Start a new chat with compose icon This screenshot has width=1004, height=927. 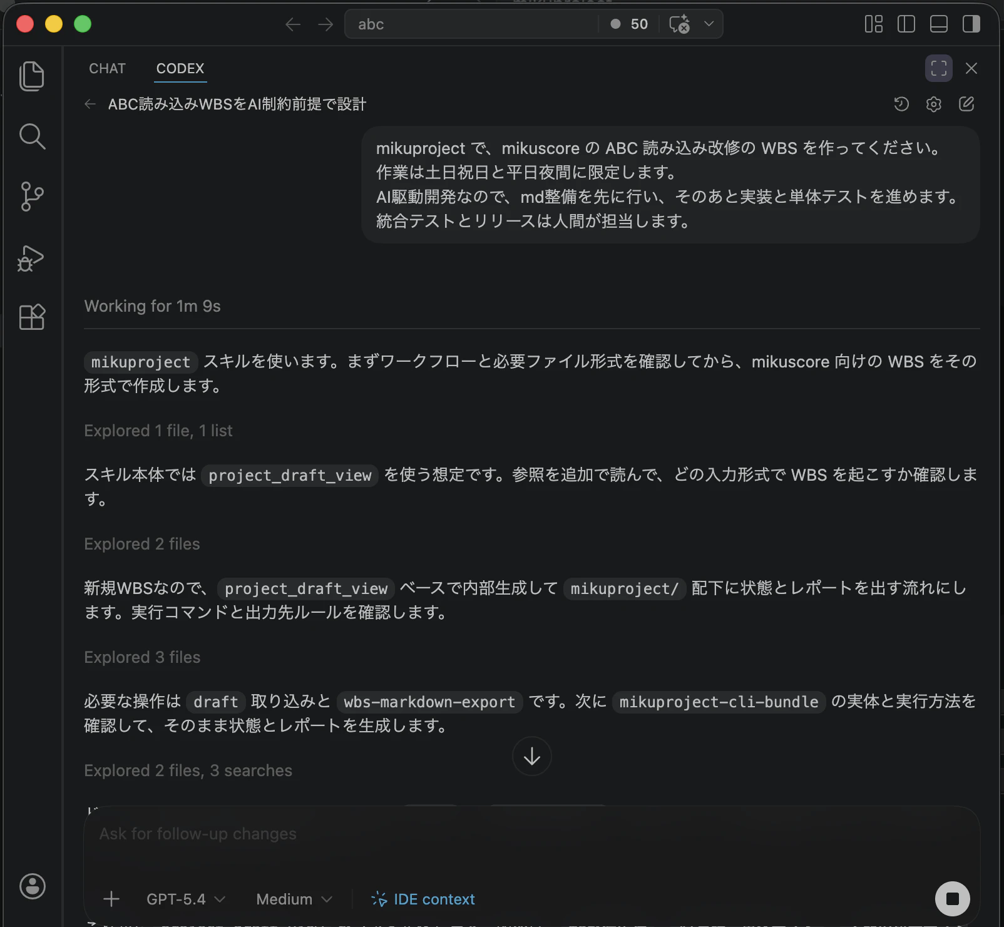pyautogui.click(x=966, y=104)
